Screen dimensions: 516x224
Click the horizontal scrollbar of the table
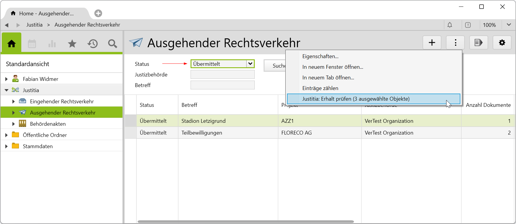(x=246, y=221)
